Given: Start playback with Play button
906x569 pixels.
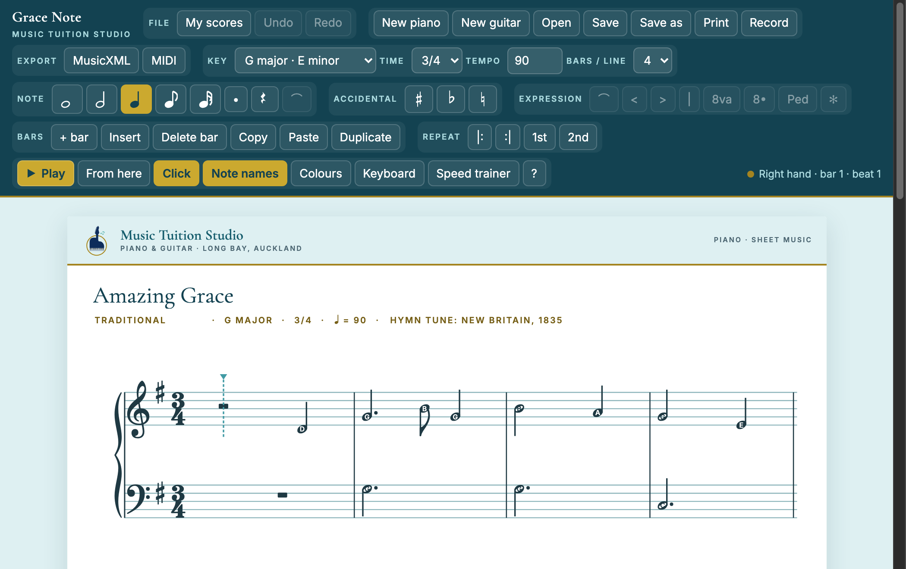Looking at the screenshot, I should point(46,173).
